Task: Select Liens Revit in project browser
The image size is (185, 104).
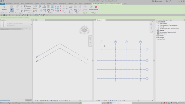Action: click(162, 39)
